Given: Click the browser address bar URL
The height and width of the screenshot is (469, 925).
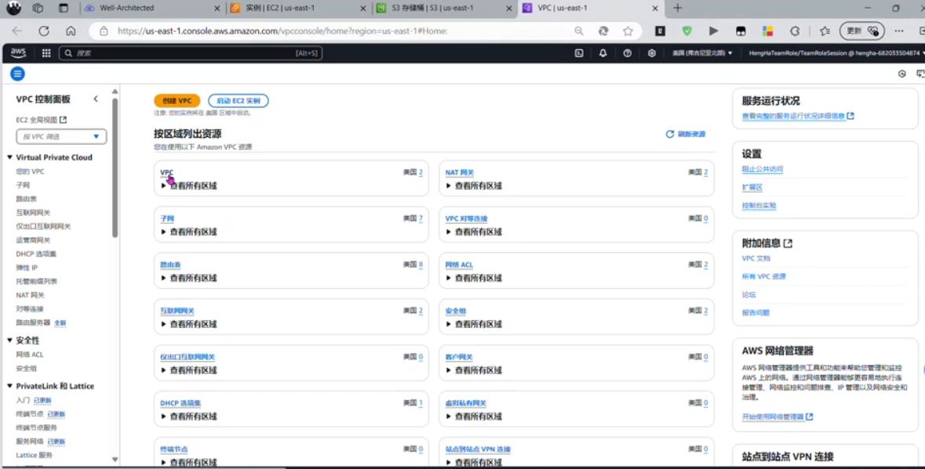Looking at the screenshot, I should (x=282, y=31).
